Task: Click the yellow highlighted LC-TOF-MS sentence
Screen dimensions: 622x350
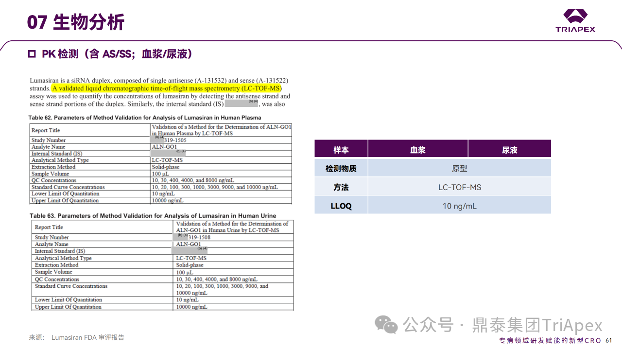Action: click(167, 88)
